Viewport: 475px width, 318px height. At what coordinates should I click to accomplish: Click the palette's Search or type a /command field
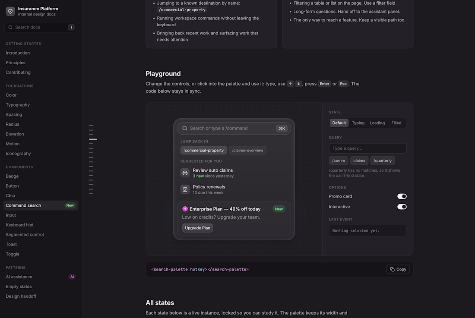pos(234,128)
